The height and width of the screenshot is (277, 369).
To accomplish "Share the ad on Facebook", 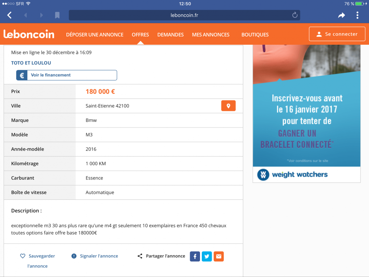I will tap(195, 256).
